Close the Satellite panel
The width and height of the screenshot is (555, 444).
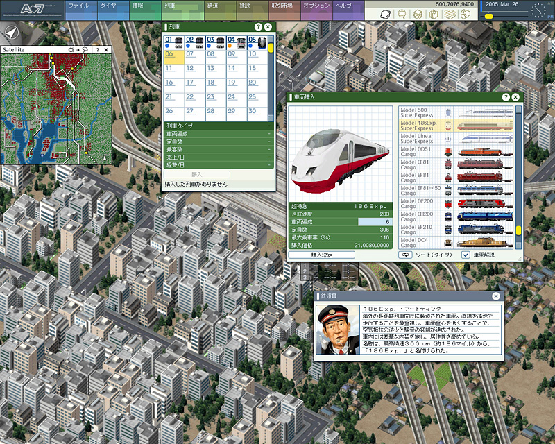point(106,50)
